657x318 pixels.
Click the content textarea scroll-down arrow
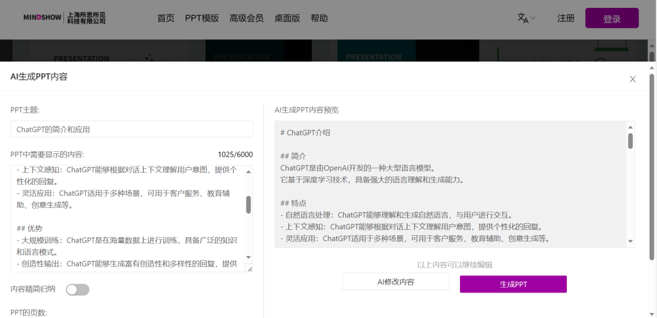[248, 257]
